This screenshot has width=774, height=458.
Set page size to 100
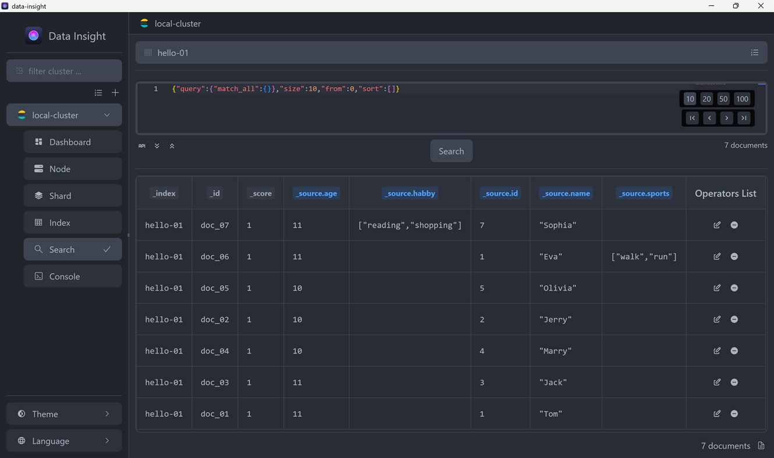tap(742, 99)
